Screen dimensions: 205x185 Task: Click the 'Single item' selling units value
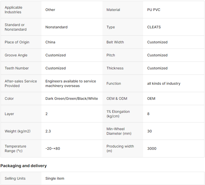point(55,178)
